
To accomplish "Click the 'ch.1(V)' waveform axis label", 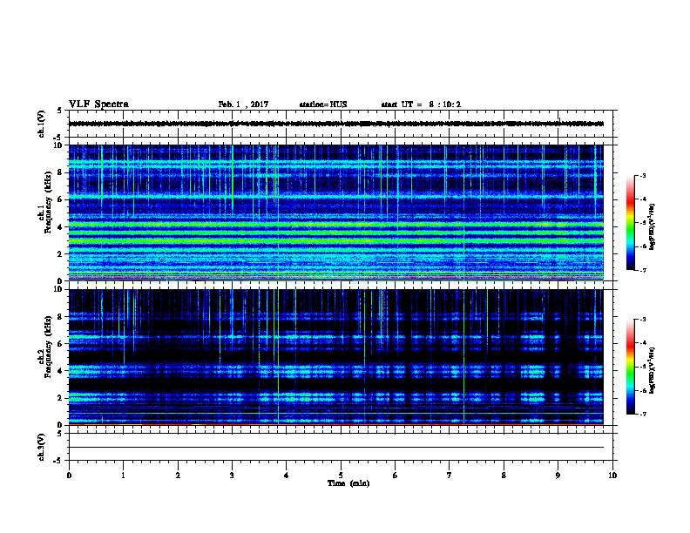I will (41, 124).
